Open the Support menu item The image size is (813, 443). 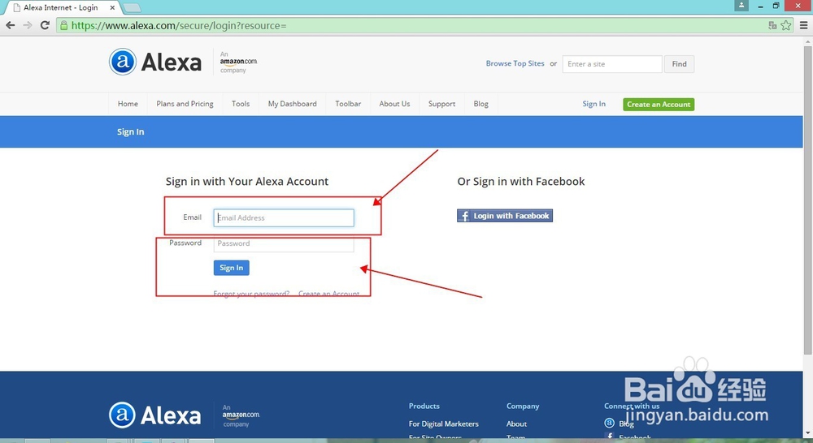tap(441, 104)
